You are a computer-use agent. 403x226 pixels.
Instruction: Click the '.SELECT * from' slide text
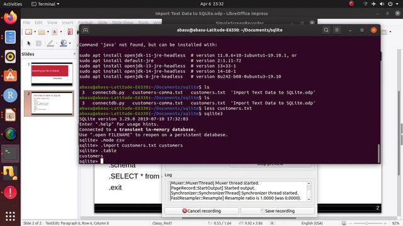tap(134, 176)
